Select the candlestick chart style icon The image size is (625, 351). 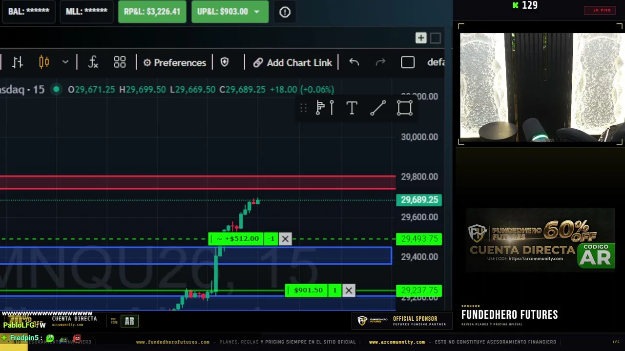(44, 62)
